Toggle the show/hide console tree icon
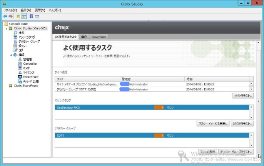The height and width of the screenshot is (166, 264). point(24,16)
